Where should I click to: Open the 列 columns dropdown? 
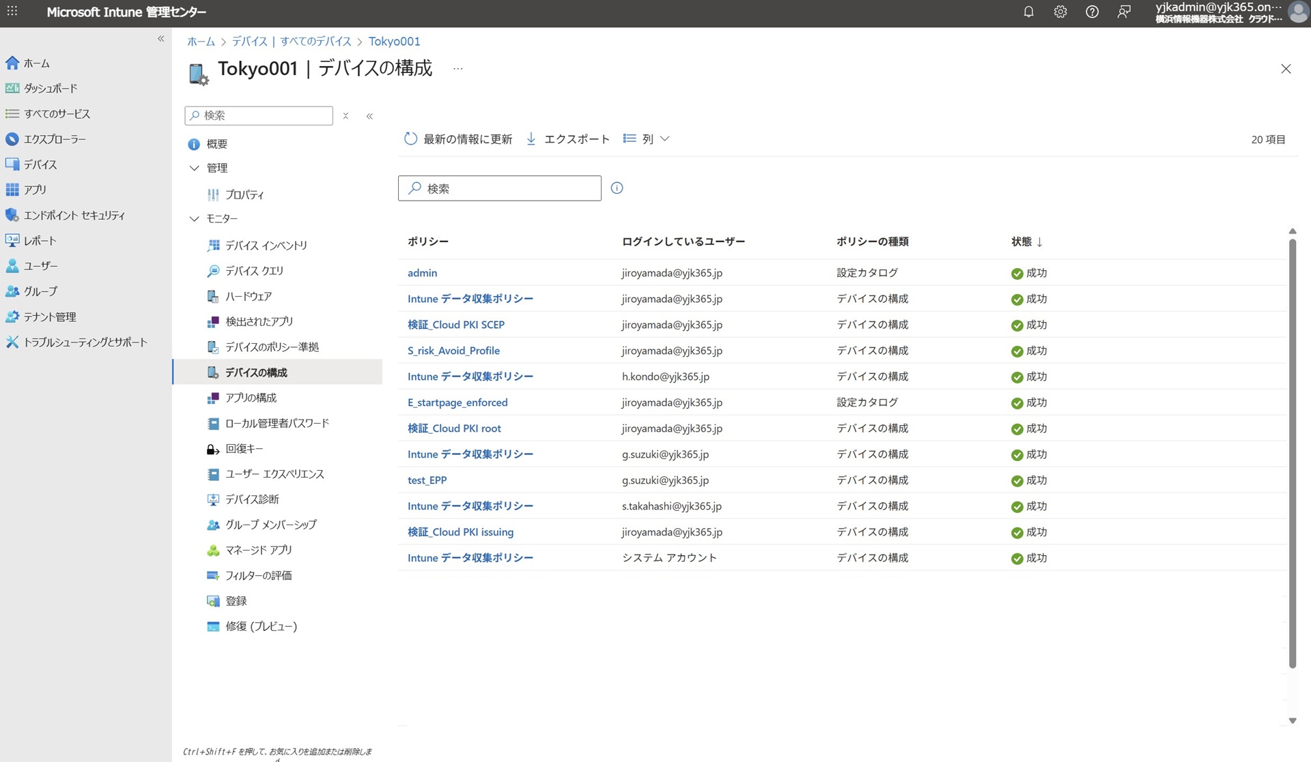point(646,139)
